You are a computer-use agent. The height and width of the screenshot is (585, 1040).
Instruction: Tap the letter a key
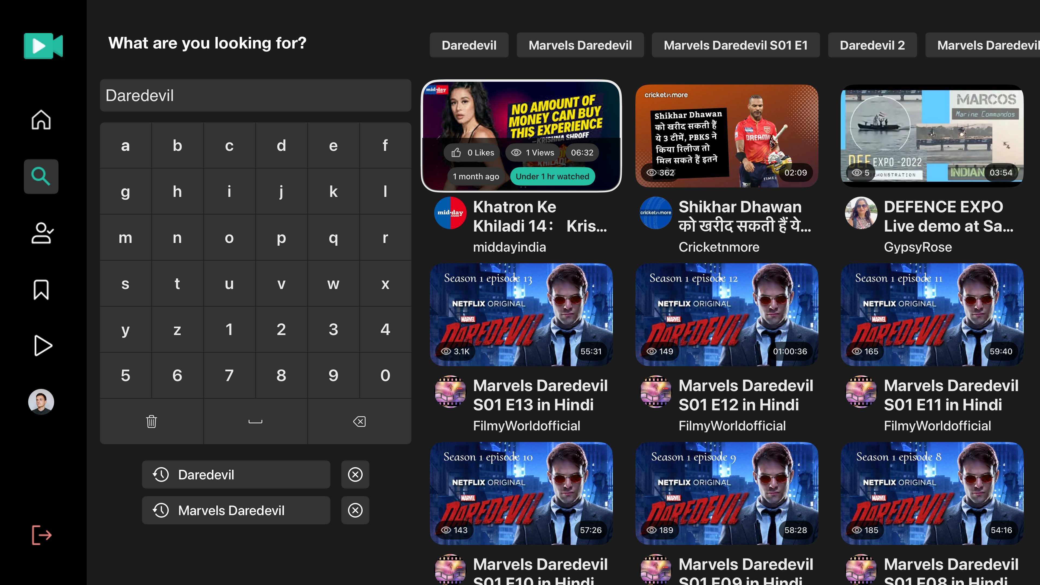pos(126,145)
